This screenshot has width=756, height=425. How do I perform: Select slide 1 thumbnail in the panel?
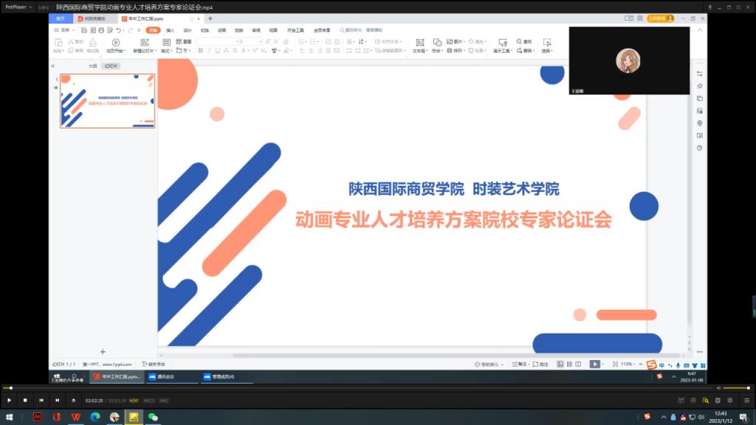coord(107,101)
